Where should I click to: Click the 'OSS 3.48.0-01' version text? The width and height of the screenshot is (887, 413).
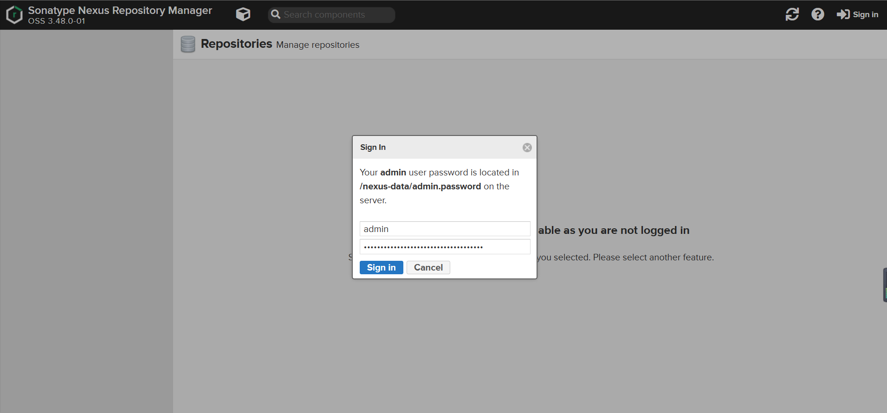pyautogui.click(x=57, y=21)
